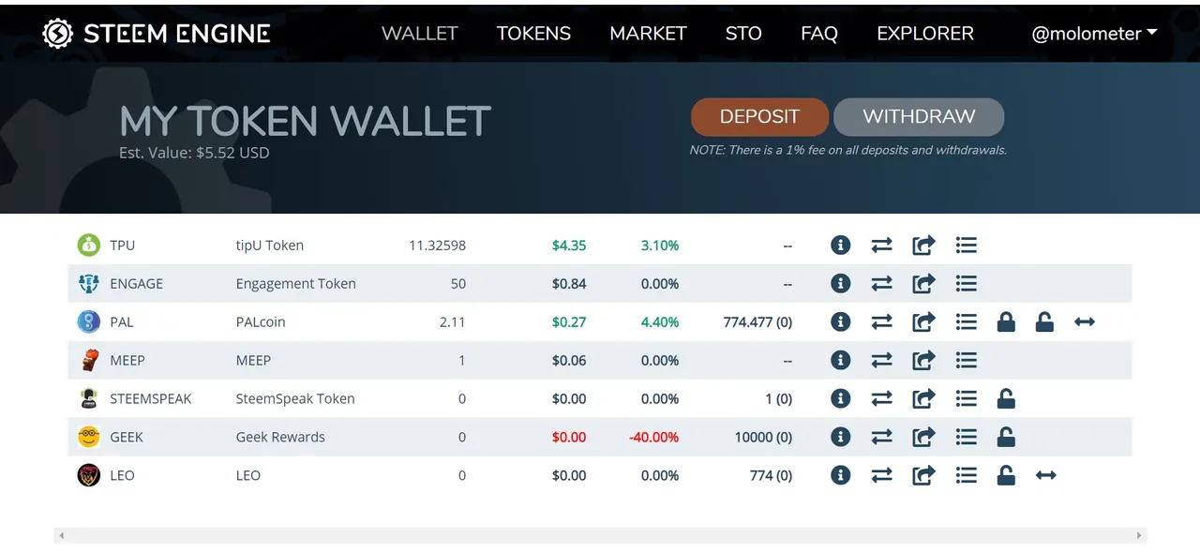Open the TOKENS menu item
1200x552 pixels.
533,34
